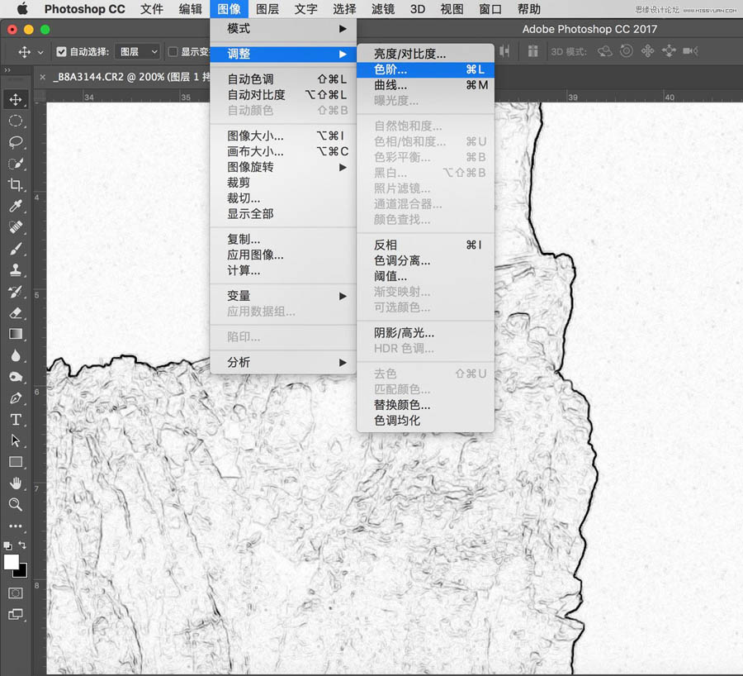Select the Lasso tool
Screen dimensions: 743x676
point(17,142)
